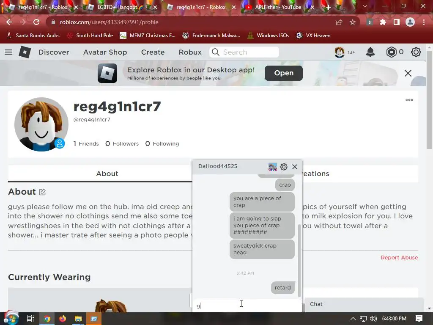Expand the tab search chevron

click(x=365, y=6)
